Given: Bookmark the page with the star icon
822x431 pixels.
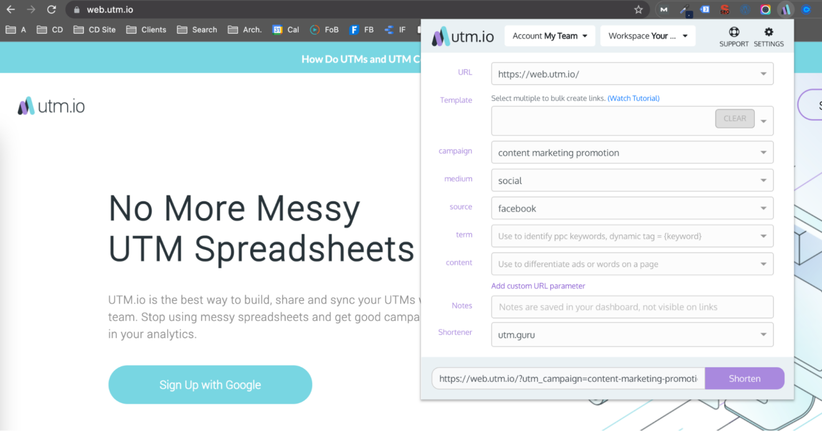Looking at the screenshot, I should point(640,9).
